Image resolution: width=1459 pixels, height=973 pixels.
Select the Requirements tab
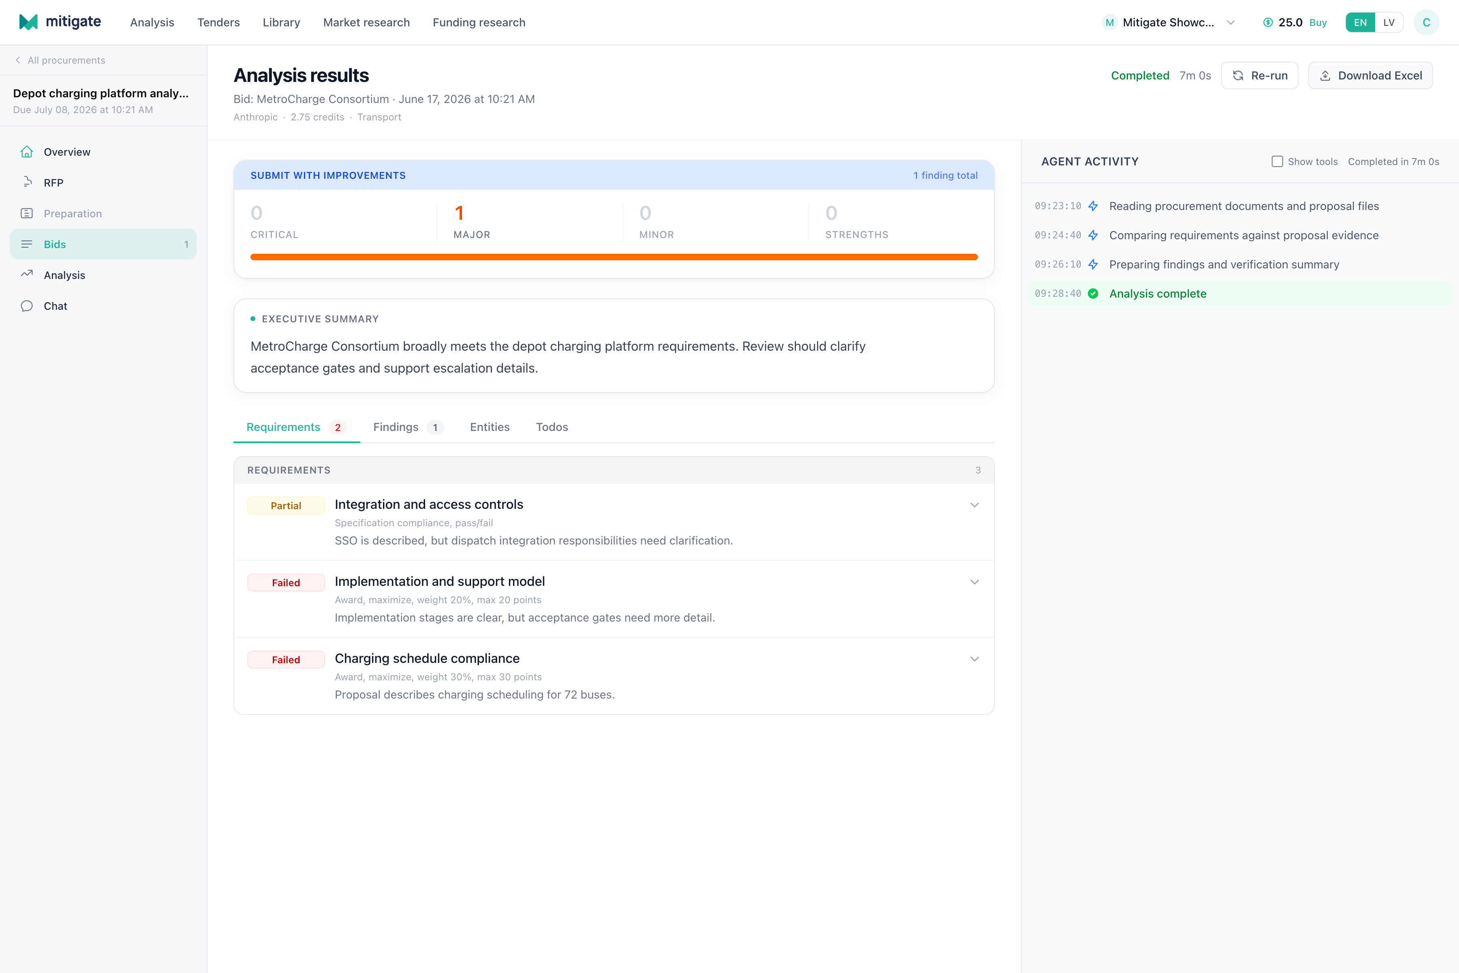296,427
